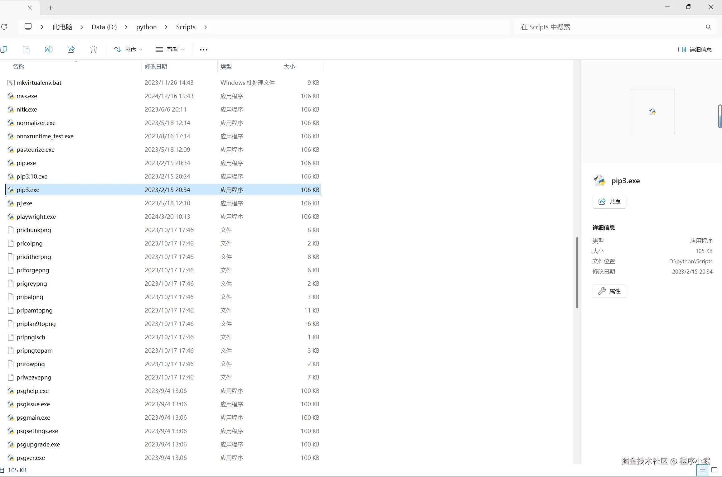Toggle the 详细信息 details pane
The width and height of the screenshot is (722, 477).
695,50
